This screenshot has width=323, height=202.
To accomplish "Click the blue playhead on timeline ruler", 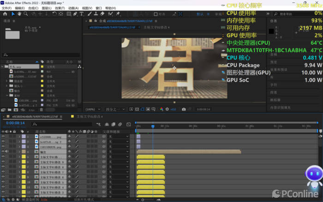I will click(x=153, y=126).
